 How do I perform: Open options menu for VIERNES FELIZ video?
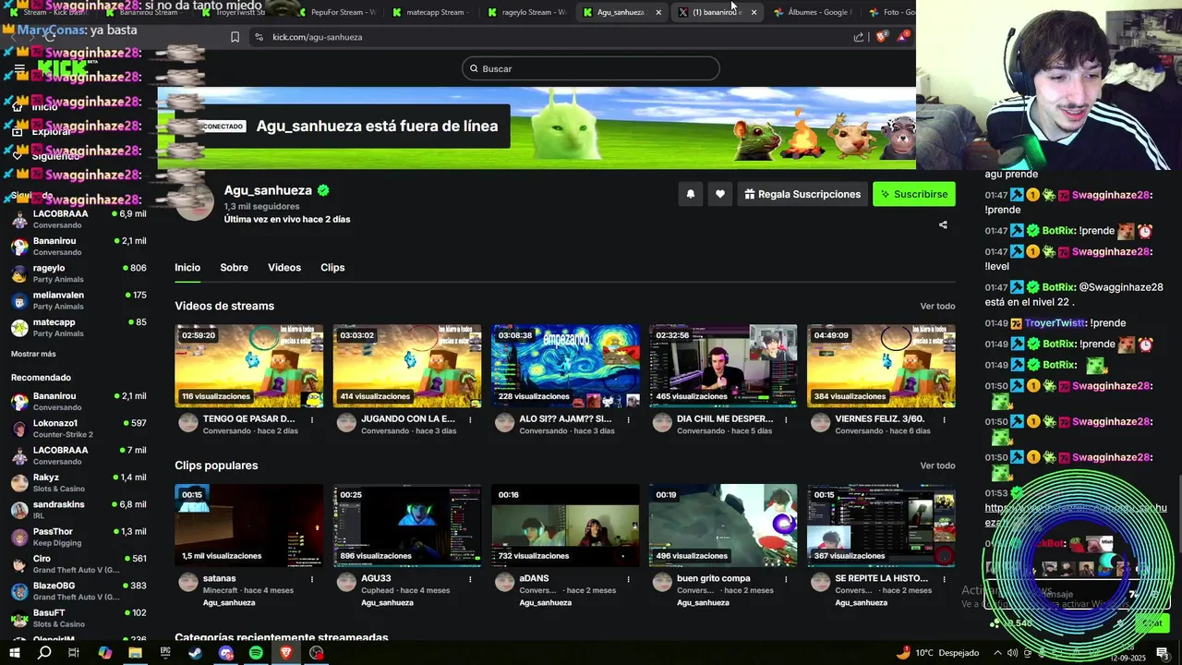(x=944, y=419)
